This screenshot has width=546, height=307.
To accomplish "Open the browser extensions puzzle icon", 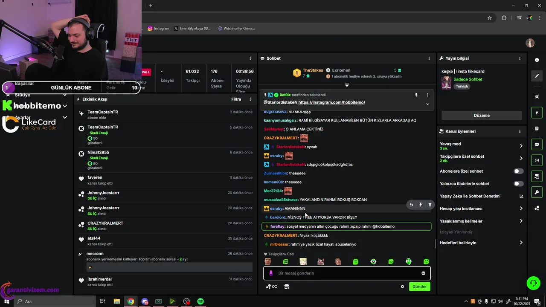I will point(504,18).
